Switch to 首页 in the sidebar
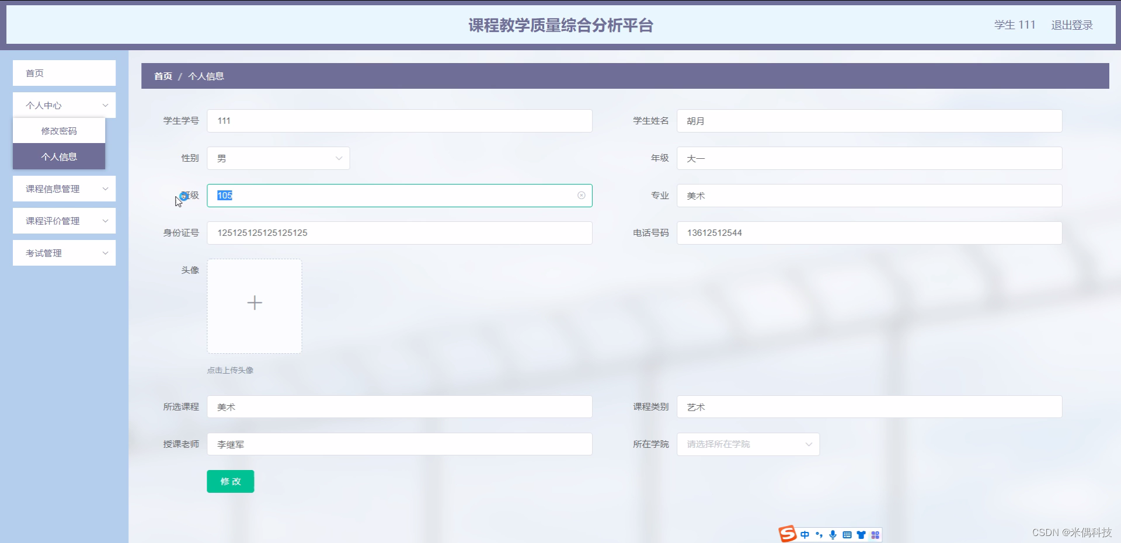This screenshot has height=543, width=1121. click(x=34, y=72)
